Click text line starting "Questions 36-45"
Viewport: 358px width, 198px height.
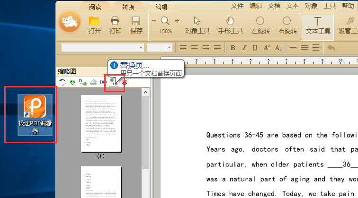282,135
